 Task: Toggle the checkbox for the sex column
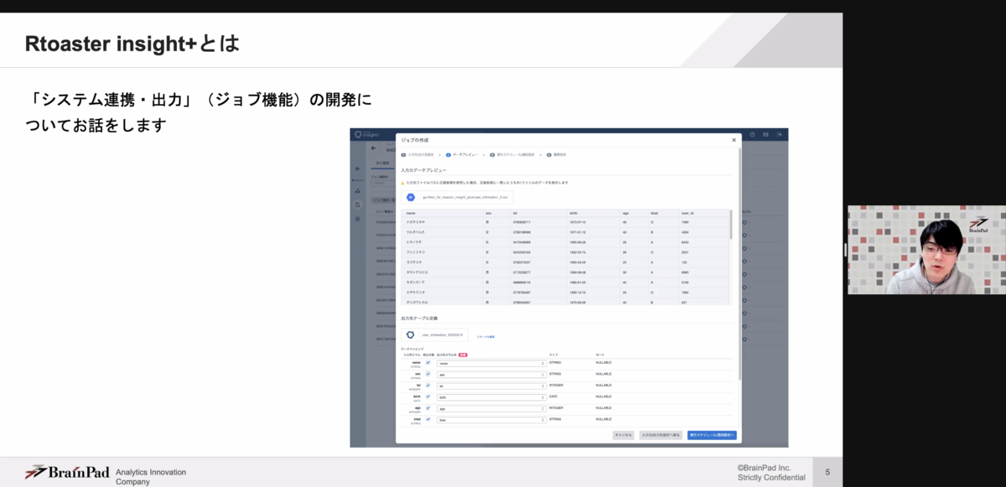[428, 374]
